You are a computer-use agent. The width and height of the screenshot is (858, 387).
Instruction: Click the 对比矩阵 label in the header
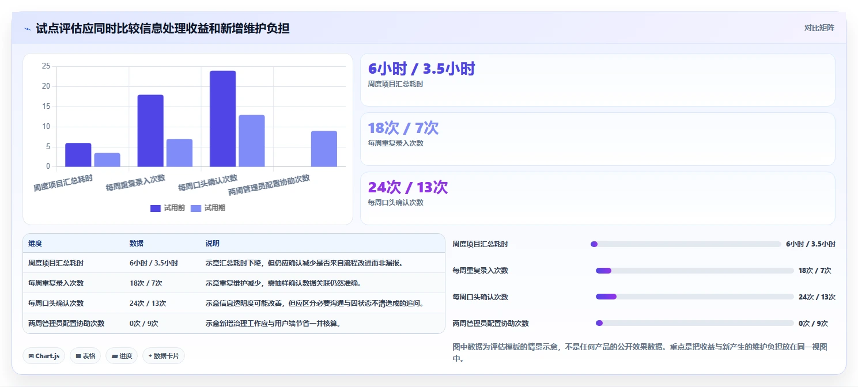pyautogui.click(x=819, y=28)
